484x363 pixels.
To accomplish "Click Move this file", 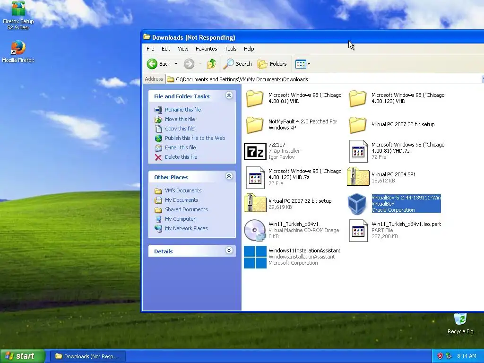I will (180, 119).
